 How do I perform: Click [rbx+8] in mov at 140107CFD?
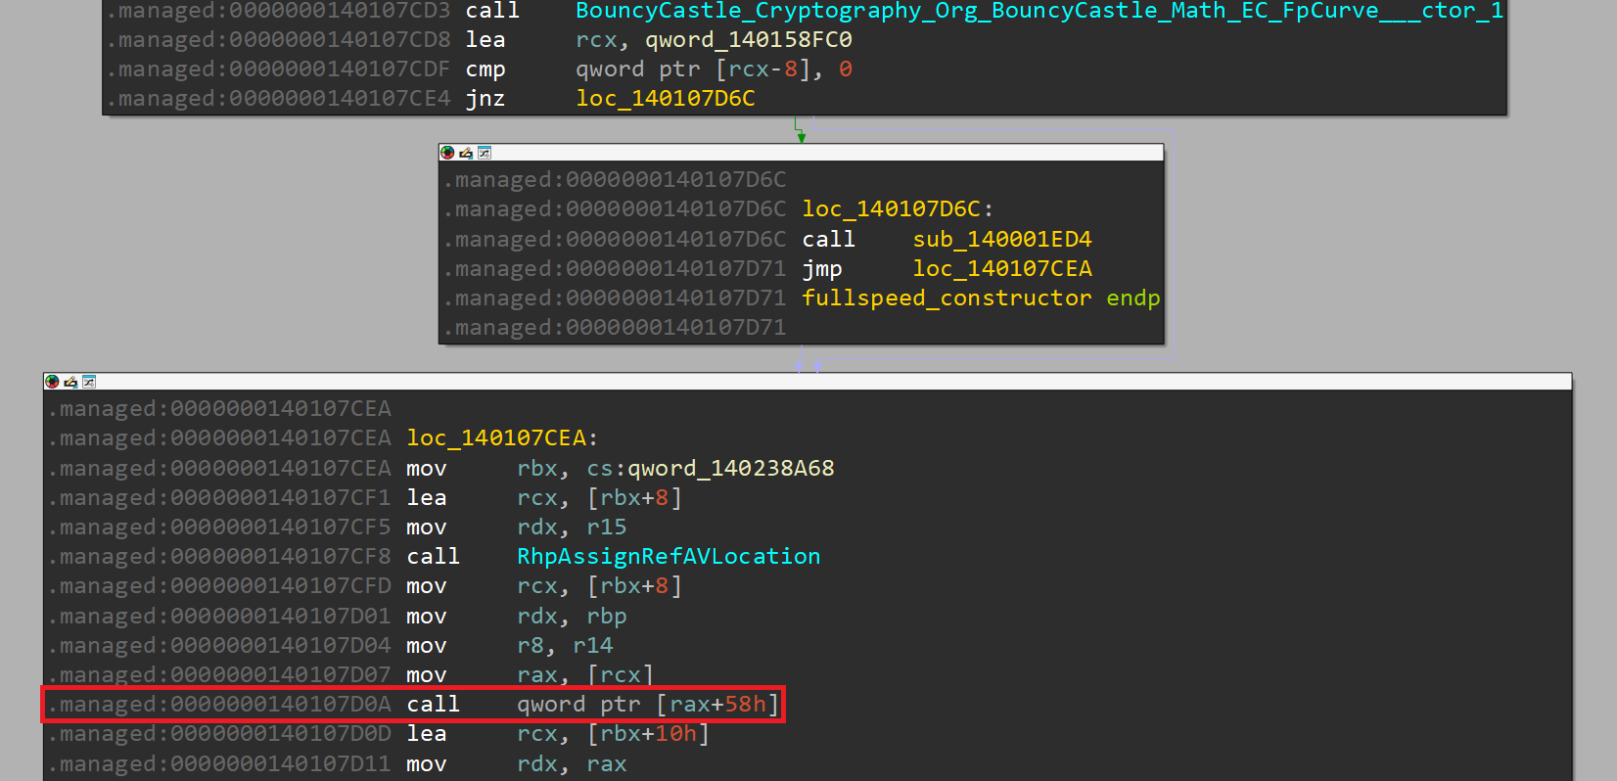click(634, 586)
